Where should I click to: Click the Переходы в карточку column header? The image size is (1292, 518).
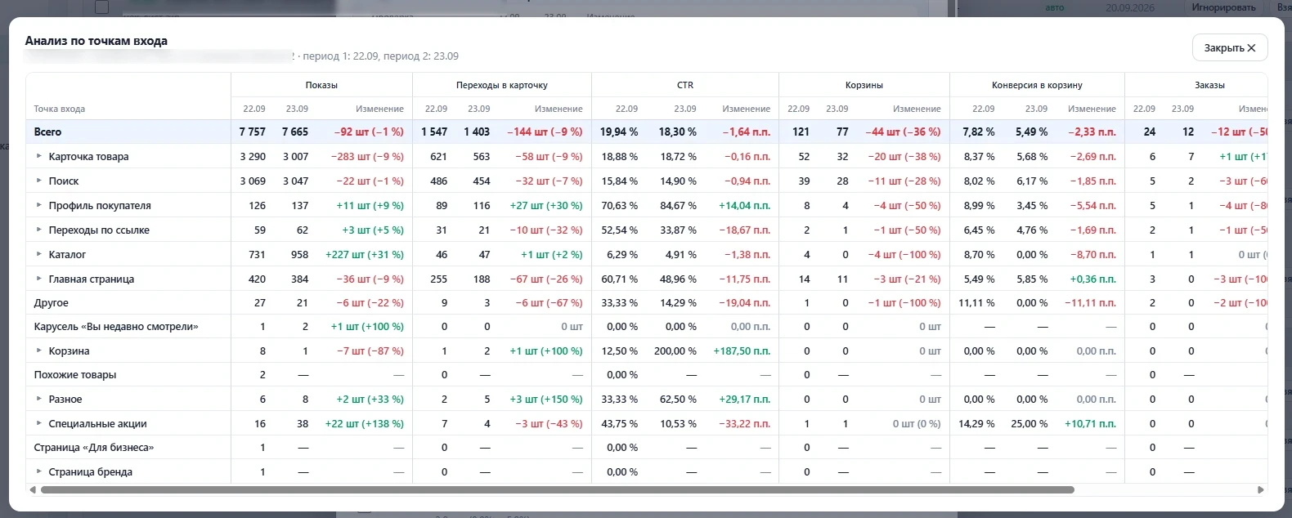[502, 85]
